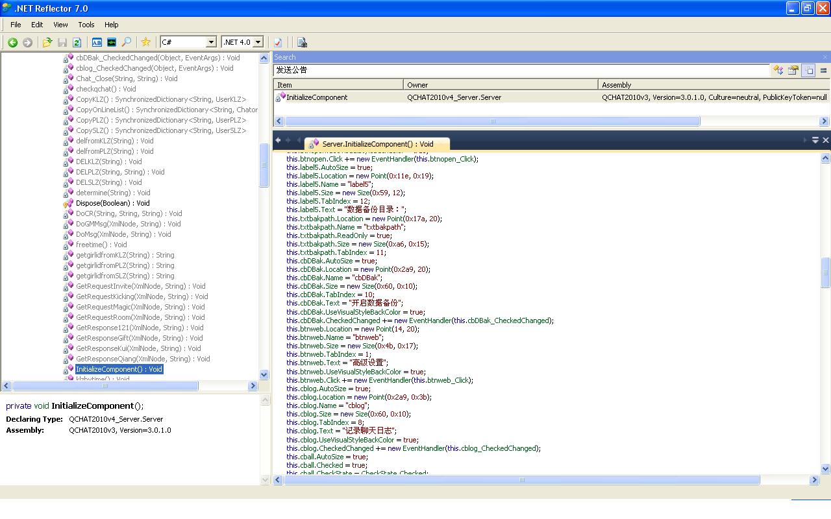This screenshot has height=519, width=831.
Task: Click the grey Forward navigation arrow
Action: point(27,42)
